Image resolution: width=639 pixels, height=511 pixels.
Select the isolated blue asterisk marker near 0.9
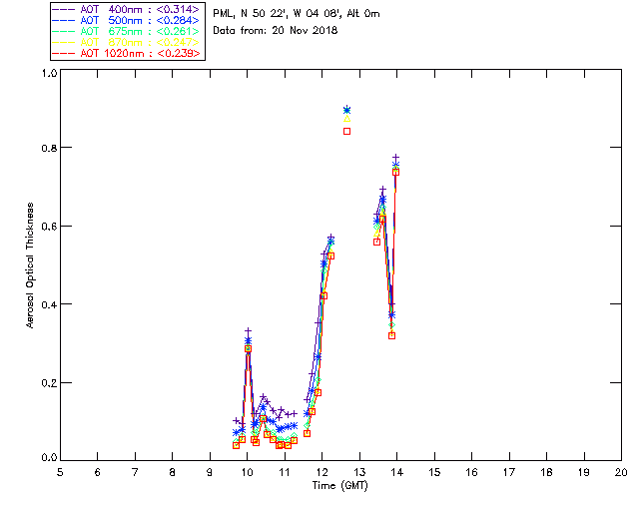[x=346, y=110]
